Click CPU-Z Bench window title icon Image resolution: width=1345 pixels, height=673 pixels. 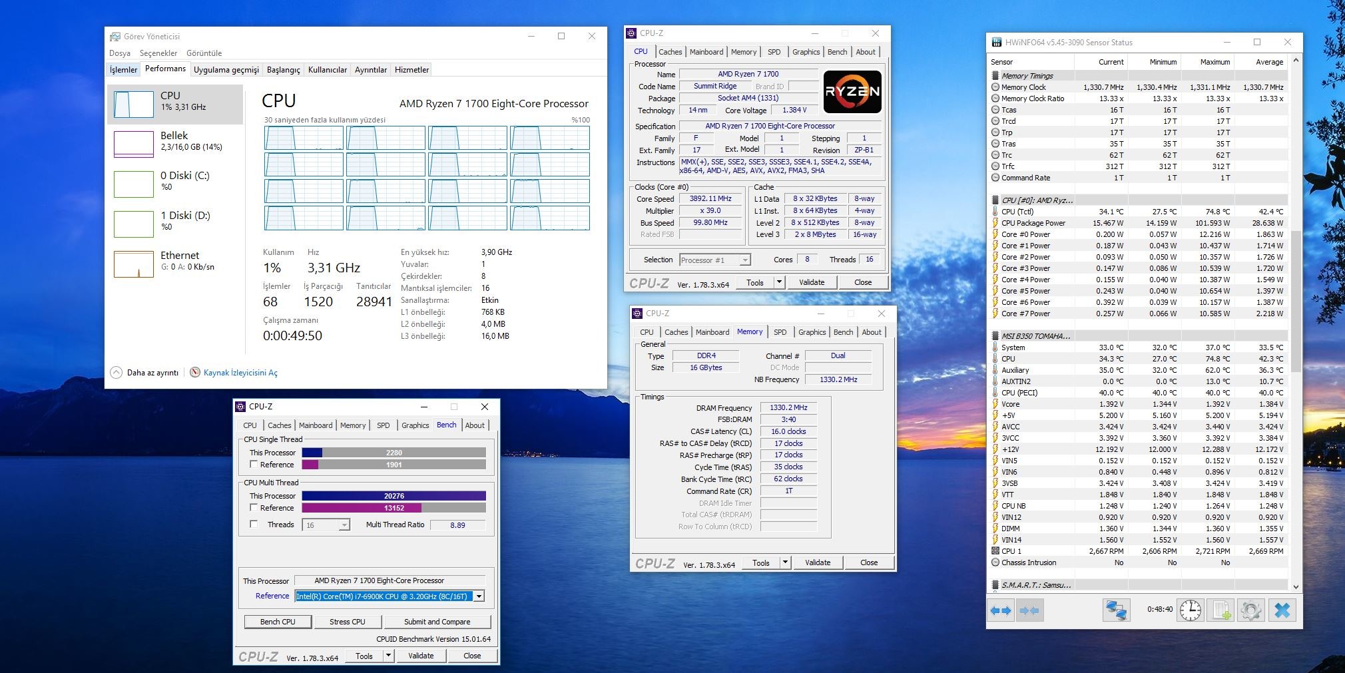(x=241, y=407)
